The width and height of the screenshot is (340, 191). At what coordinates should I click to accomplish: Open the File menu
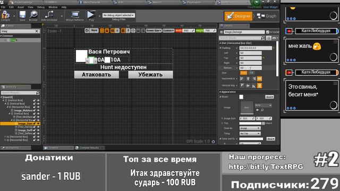3,7
